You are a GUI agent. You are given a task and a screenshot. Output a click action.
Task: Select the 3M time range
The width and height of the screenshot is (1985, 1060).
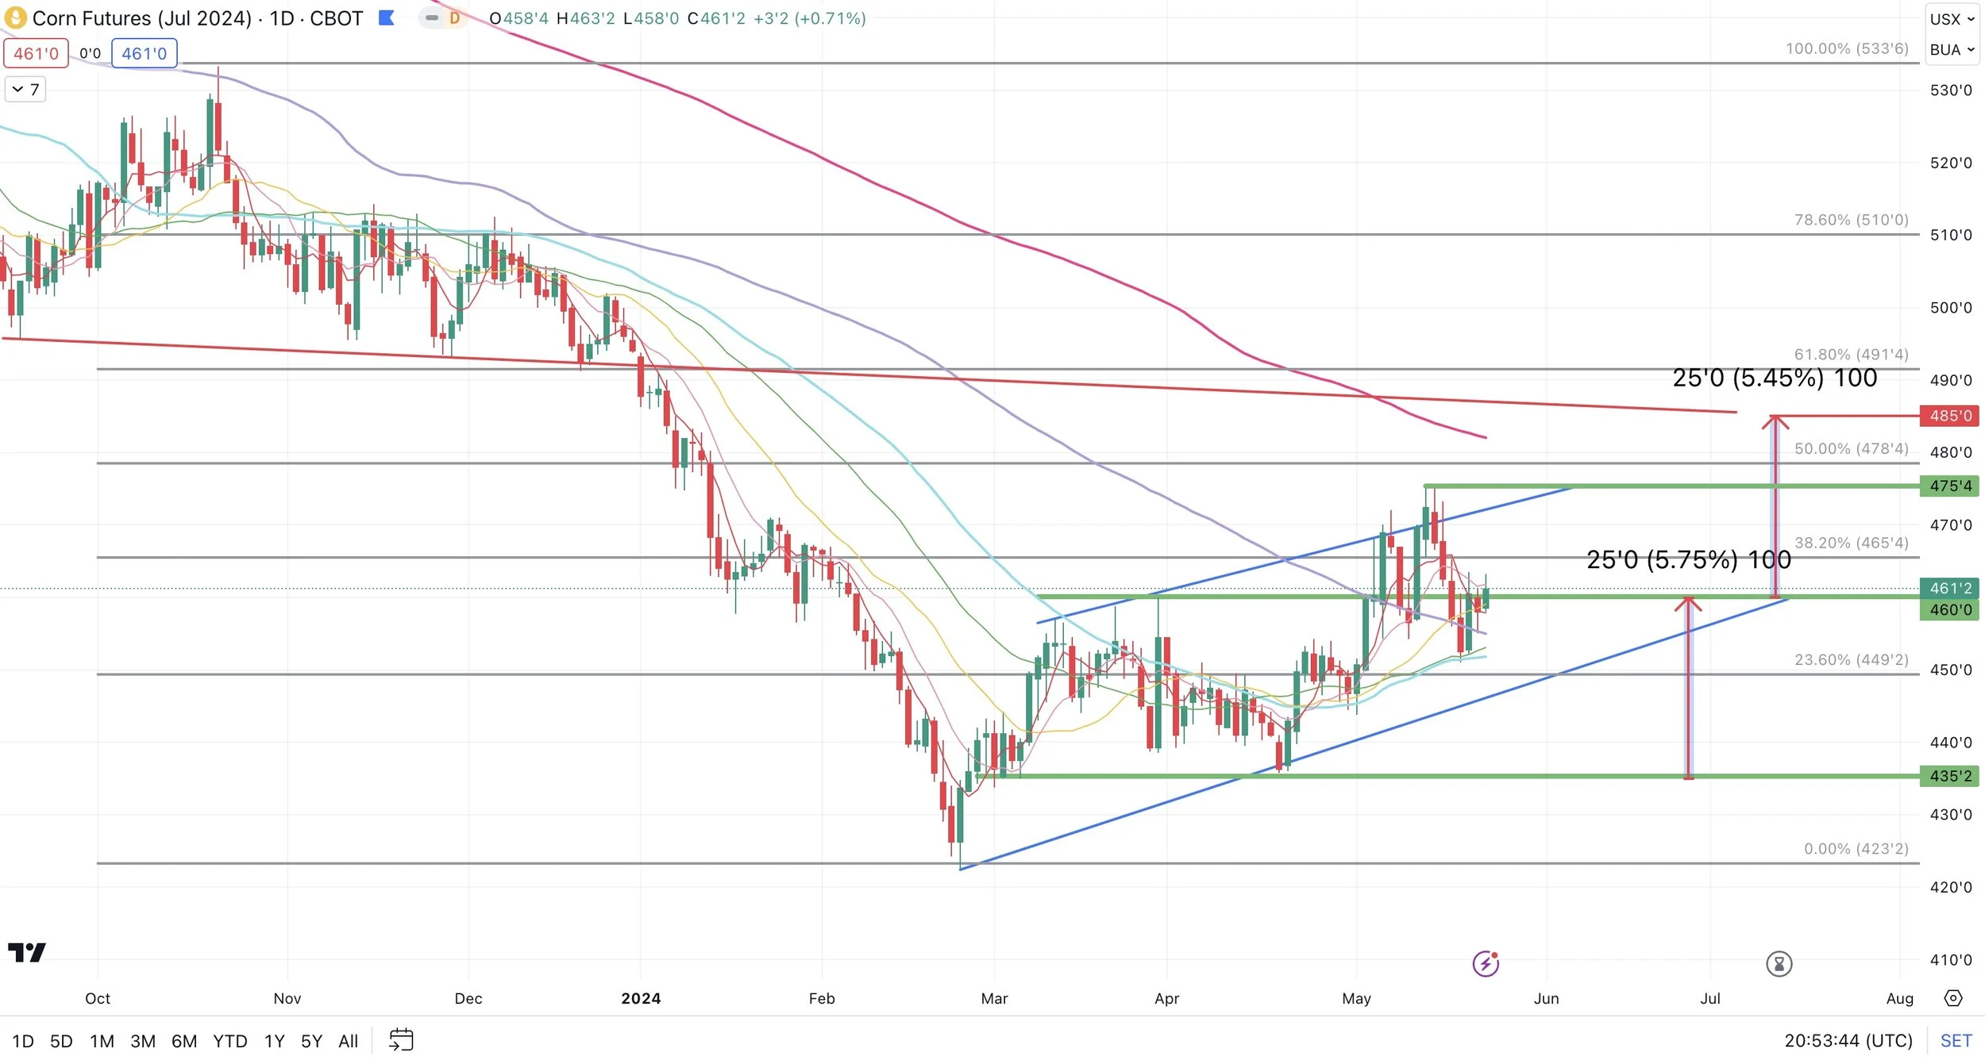click(143, 1040)
